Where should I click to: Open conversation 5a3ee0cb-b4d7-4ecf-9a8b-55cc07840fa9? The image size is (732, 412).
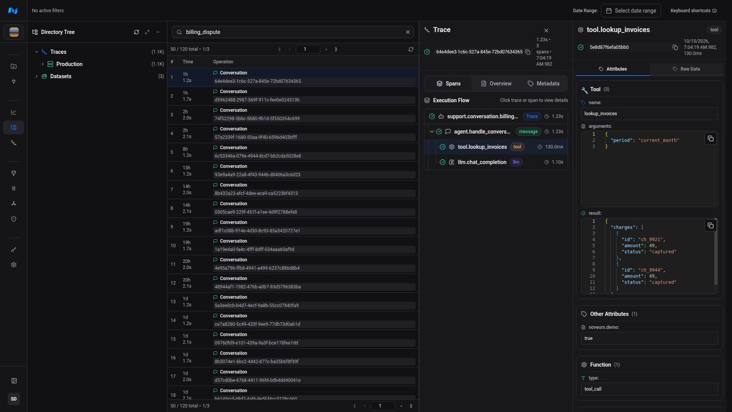[x=293, y=302]
